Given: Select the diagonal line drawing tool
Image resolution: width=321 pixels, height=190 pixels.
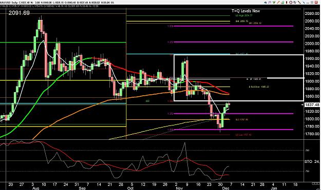Looking at the screenshot, I should pyautogui.click(x=299, y=3).
